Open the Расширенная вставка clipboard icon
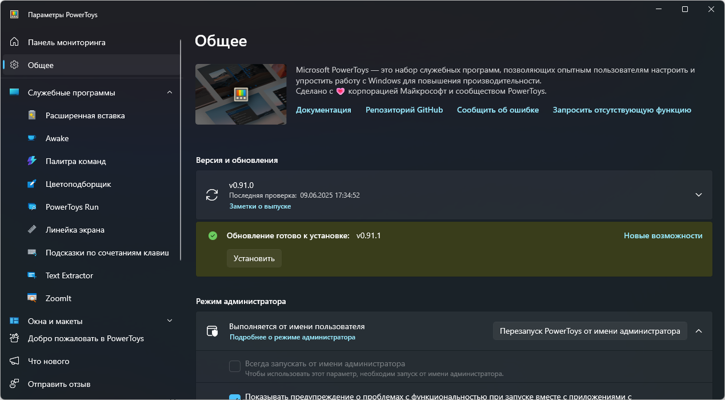This screenshot has height=400, width=725. pyautogui.click(x=32, y=115)
